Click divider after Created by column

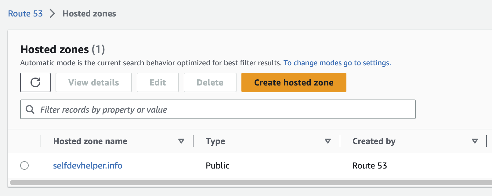tap(487, 141)
